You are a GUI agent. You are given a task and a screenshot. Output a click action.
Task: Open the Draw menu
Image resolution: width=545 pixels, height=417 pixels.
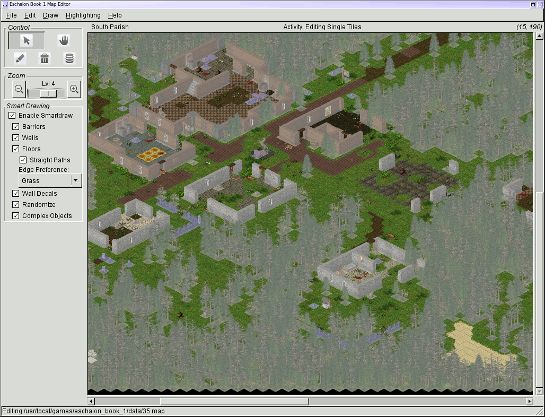(50, 15)
